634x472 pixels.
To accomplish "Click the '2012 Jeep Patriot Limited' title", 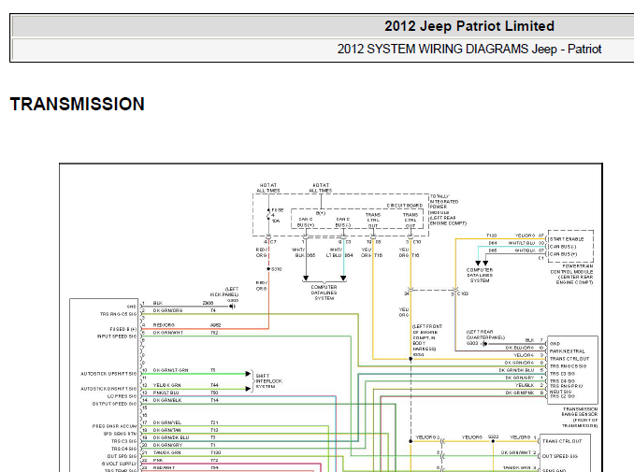I will pyautogui.click(x=469, y=26).
